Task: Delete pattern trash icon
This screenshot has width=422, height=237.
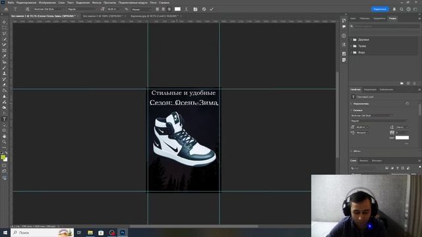Action: pos(415,84)
